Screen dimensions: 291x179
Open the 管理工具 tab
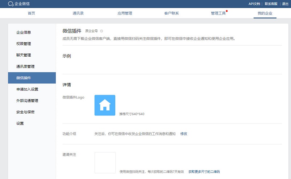click(218, 13)
